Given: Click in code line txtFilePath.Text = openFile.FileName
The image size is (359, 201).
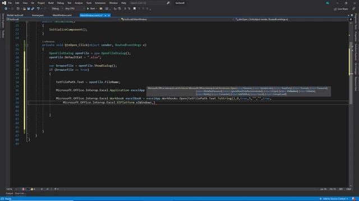Looking at the screenshot, I should [x=88, y=82].
